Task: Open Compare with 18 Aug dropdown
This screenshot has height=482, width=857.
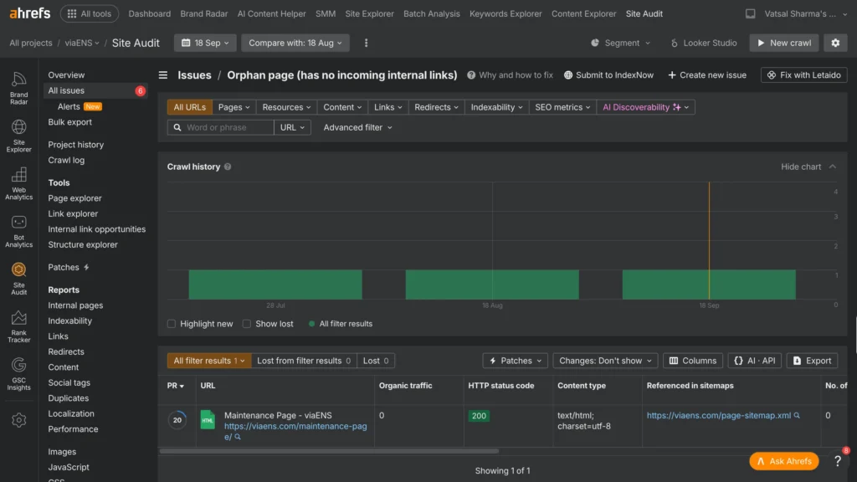Action: pos(295,43)
